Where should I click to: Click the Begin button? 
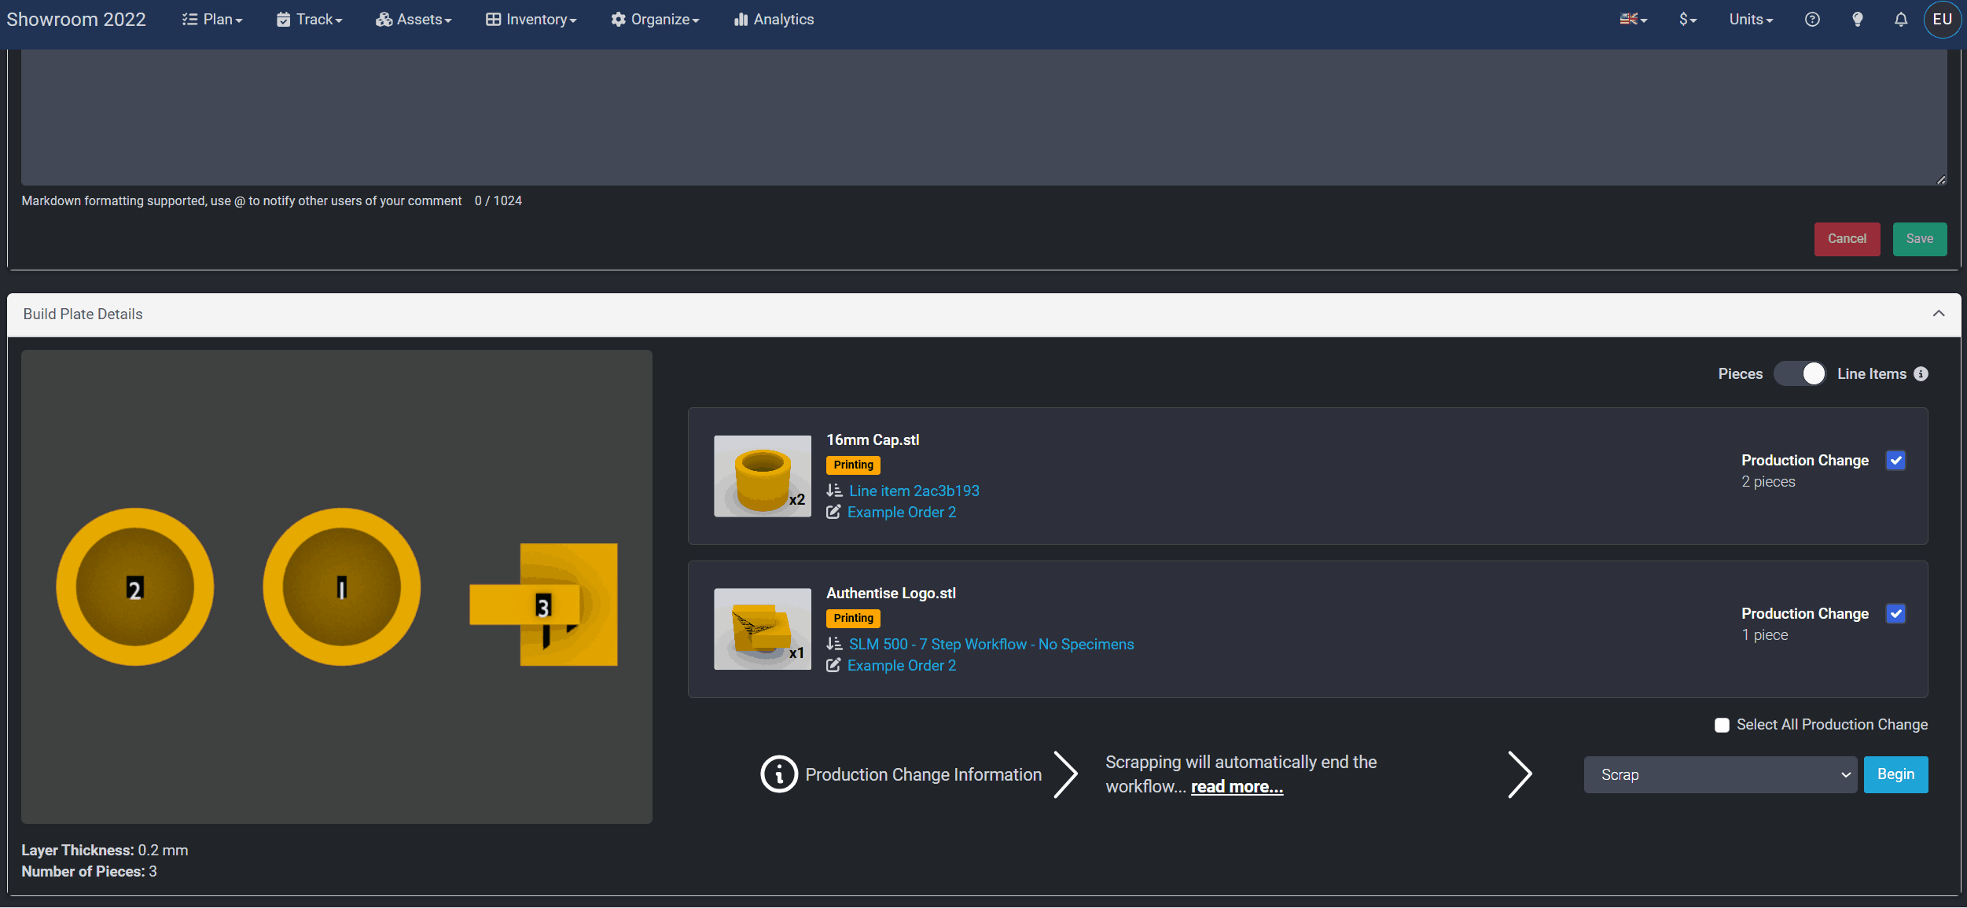(1895, 775)
